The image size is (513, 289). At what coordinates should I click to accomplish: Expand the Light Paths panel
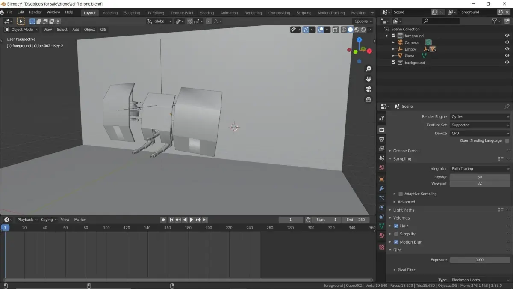point(404,210)
